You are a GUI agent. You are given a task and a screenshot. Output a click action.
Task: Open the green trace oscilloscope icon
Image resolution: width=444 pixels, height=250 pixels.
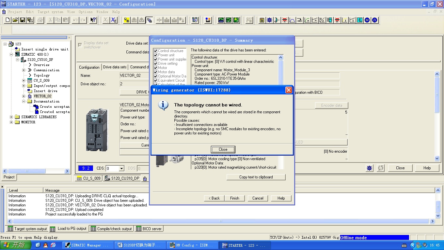221,20
